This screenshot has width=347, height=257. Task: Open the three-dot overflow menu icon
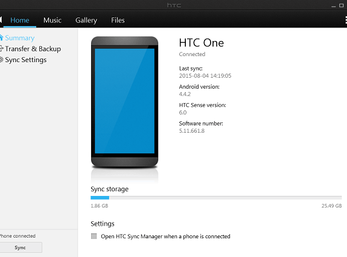[346, 20]
